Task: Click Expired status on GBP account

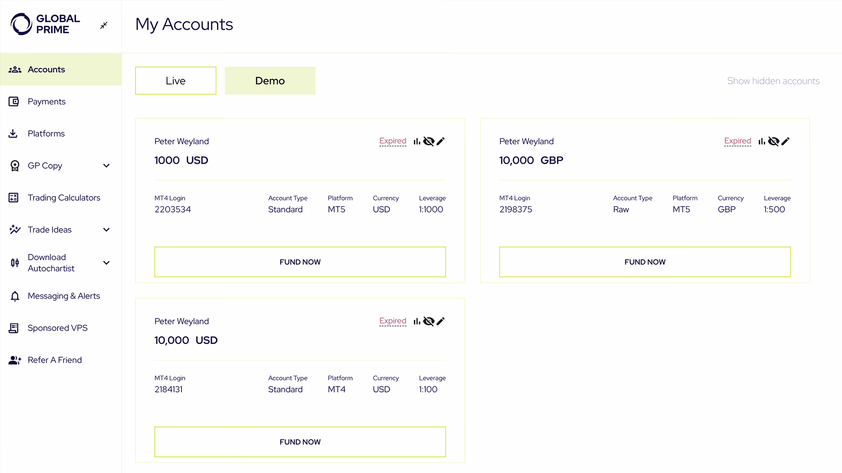Action: (x=737, y=141)
